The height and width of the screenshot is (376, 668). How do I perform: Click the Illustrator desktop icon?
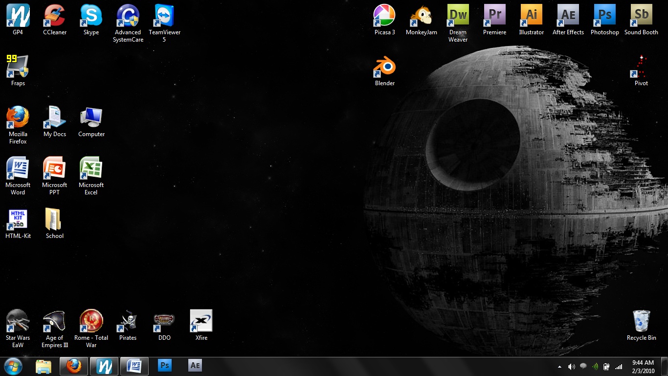tap(532, 20)
